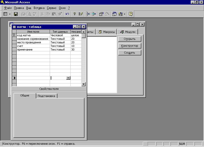Click the New Object toolbar icon
This screenshot has height=147, width=204.
pyautogui.click(x=120, y=14)
